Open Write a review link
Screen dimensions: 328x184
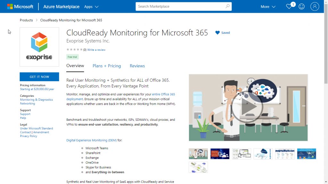(x=96, y=50)
